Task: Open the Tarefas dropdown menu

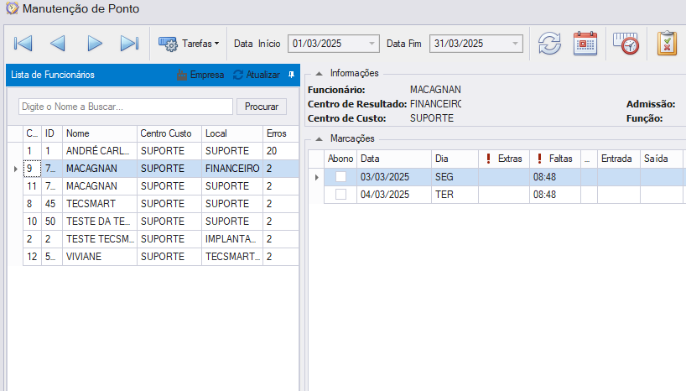Action: coord(189,44)
